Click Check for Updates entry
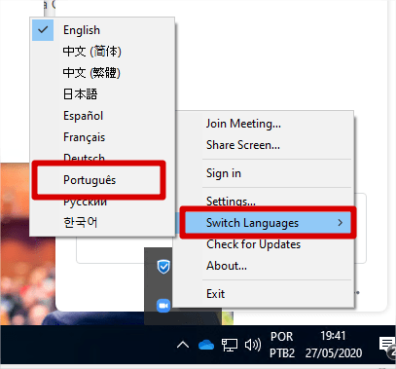This screenshot has height=369, width=396. click(263, 244)
